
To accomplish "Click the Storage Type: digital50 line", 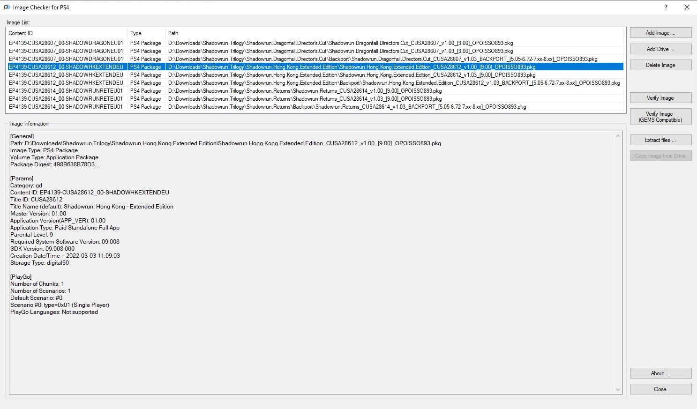I will 39,263.
